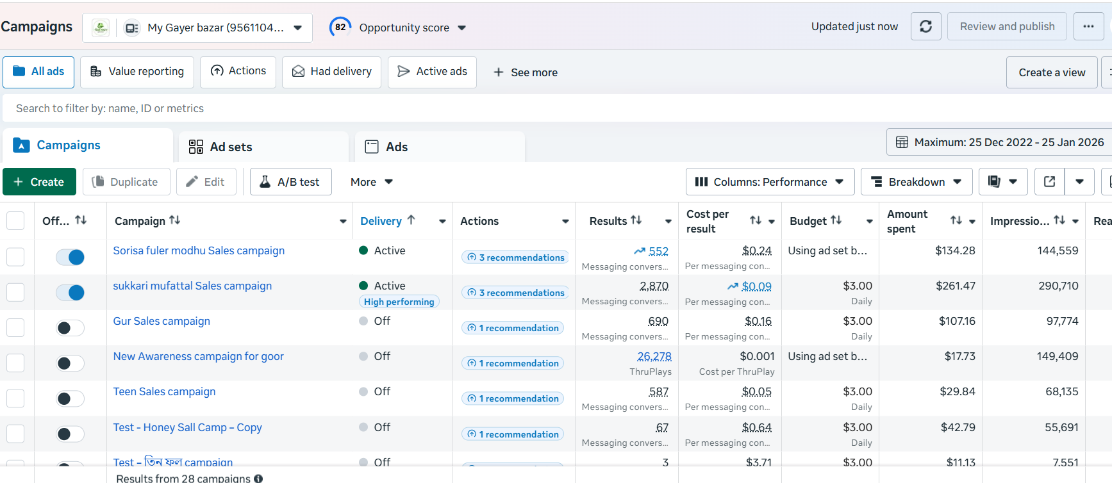This screenshot has width=1112, height=483.
Task: Turn off Sorisa fuler modhu campaign toggle
Action: pos(70,258)
